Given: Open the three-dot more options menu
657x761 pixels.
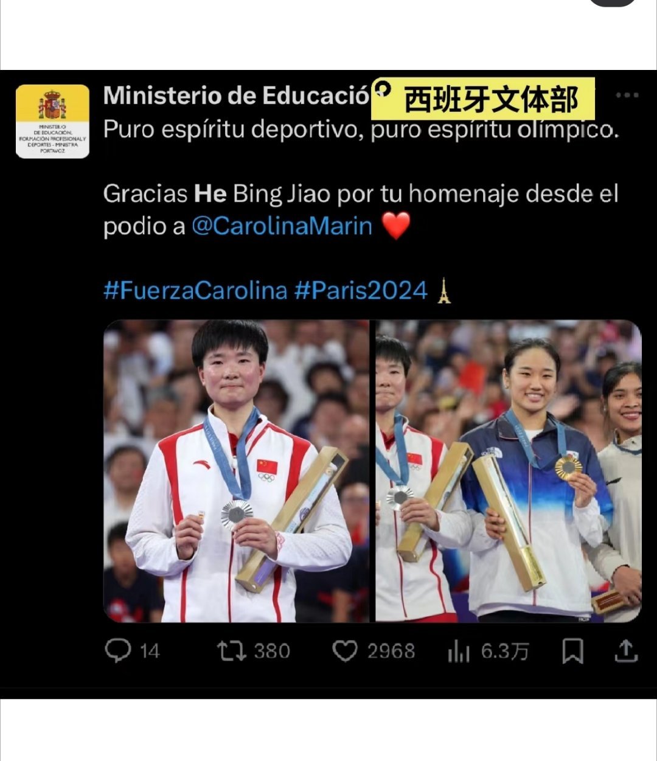Looking at the screenshot, I should pos(627,96).
